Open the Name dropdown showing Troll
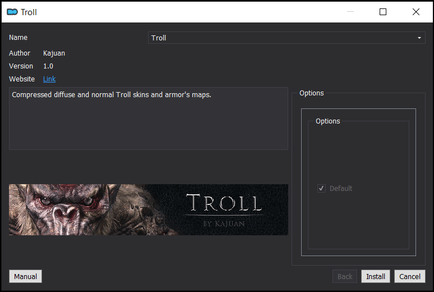This screenshot has height=292, width=434. [287, 38]
